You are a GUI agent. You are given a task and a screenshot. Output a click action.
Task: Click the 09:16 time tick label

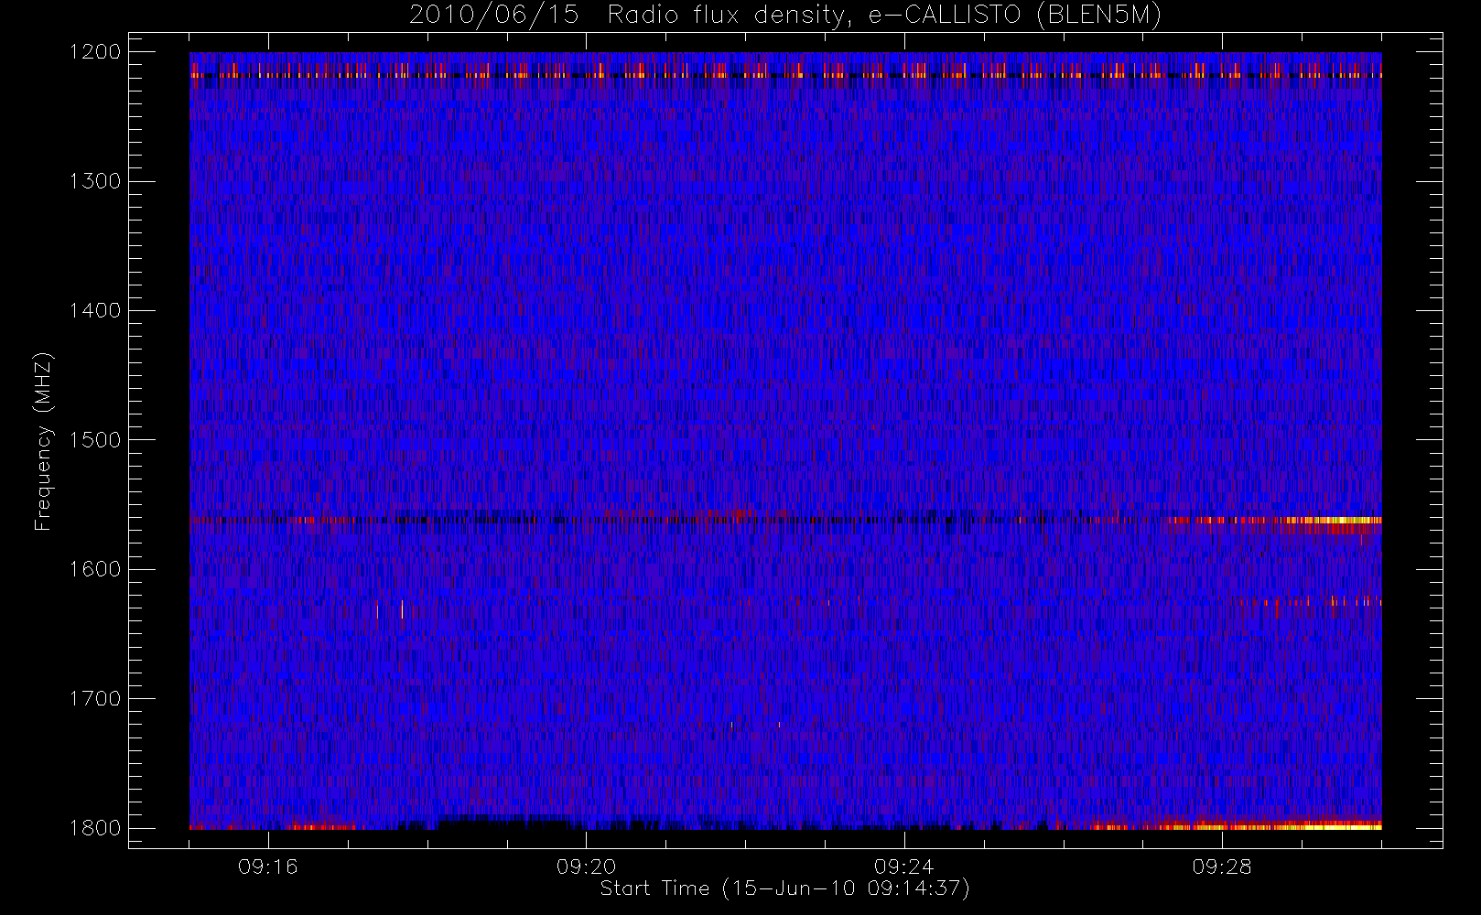click(x=268, y=867)
